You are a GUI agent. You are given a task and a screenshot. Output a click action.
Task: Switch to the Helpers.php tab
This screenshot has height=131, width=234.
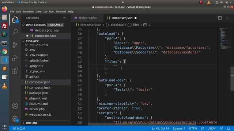(x=87, y=18)
